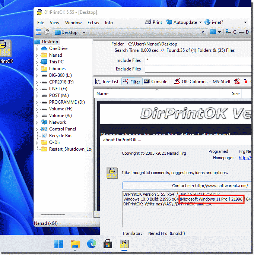Open the Console button

156,82
